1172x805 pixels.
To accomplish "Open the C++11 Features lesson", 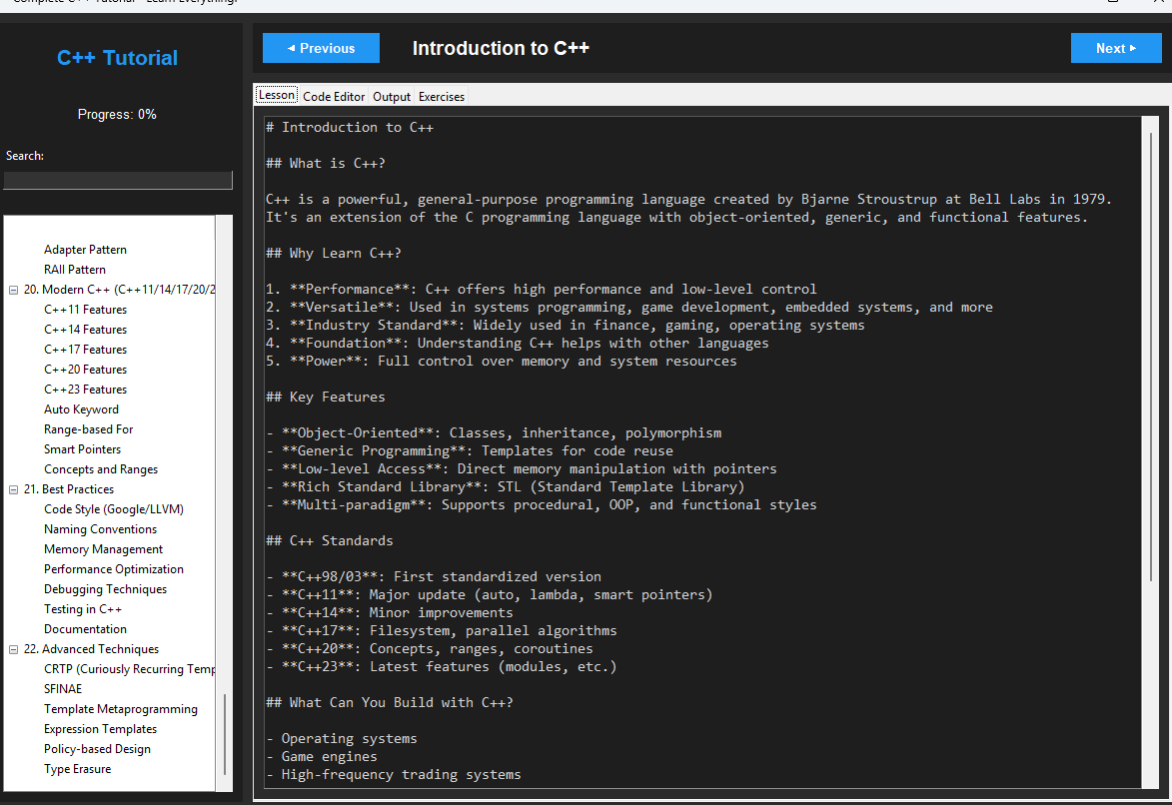I will [x=85, y=310].
